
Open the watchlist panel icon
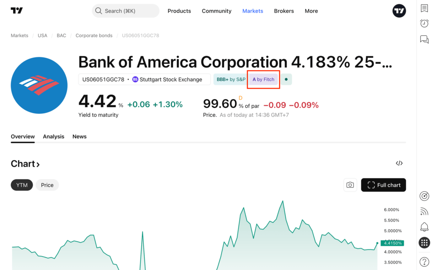pos(424,8)
